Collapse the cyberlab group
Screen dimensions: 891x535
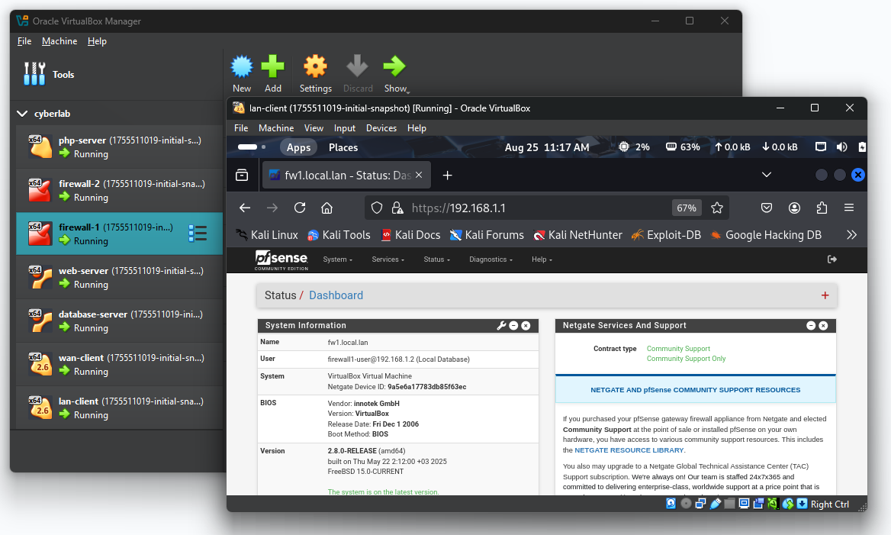[x=21, y=114]
